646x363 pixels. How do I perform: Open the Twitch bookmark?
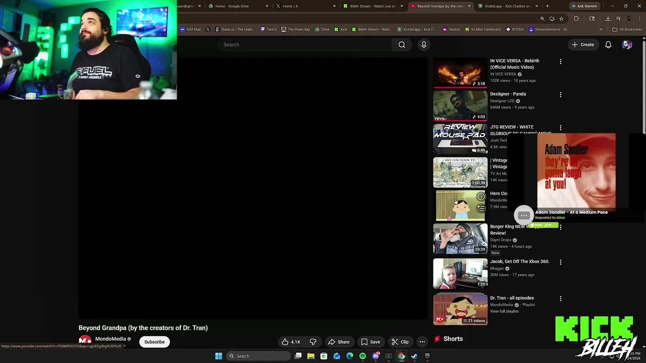coord(268,29)
